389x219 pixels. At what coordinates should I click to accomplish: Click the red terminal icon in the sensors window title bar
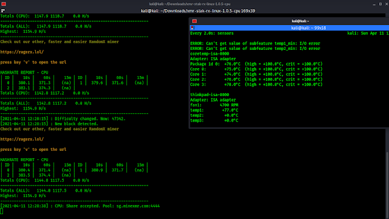coord(194,21)
